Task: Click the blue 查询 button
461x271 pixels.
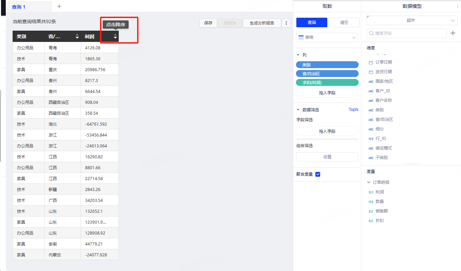Action: (312, 22)
